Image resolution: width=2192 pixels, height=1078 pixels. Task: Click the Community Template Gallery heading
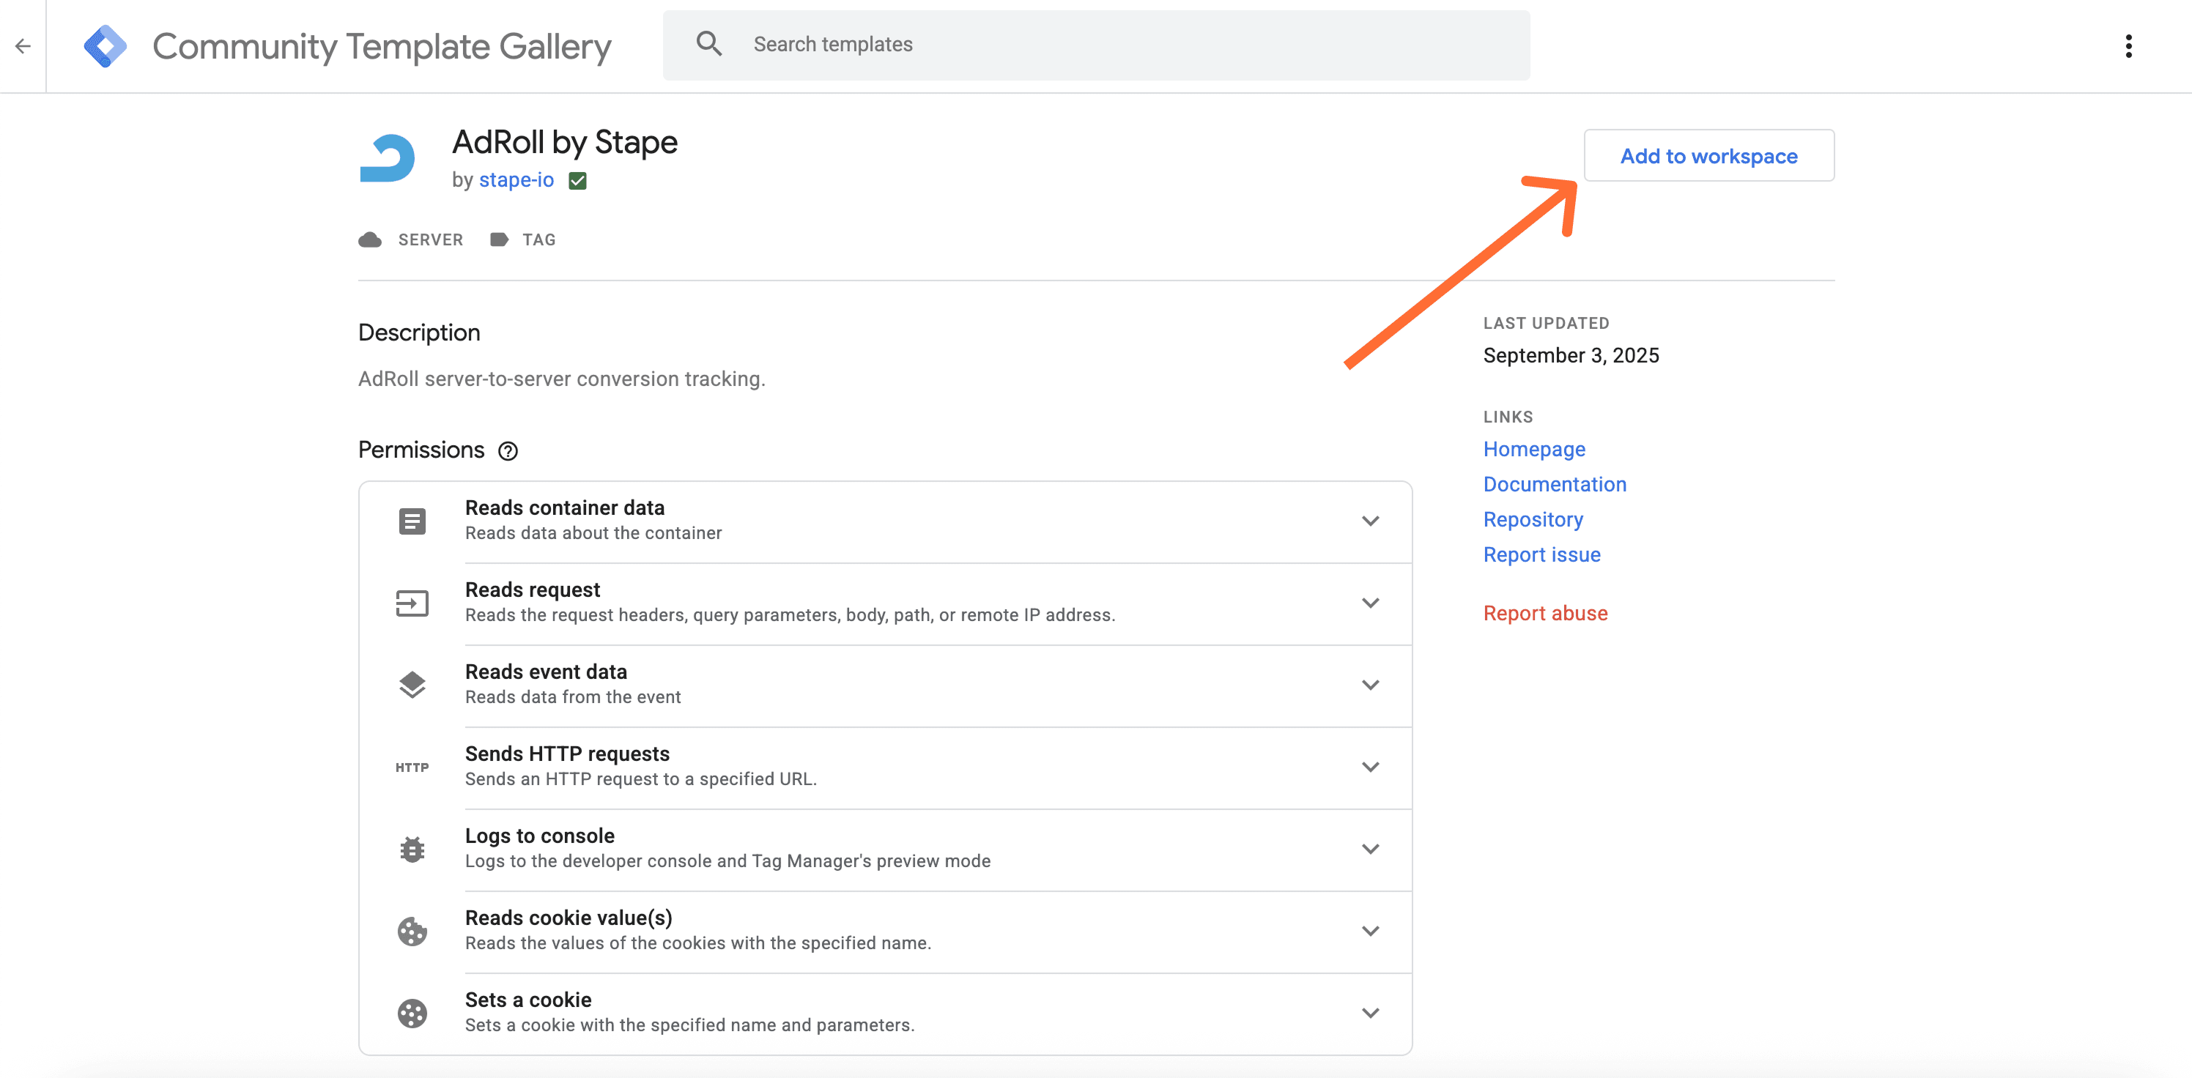pos(382,47)
